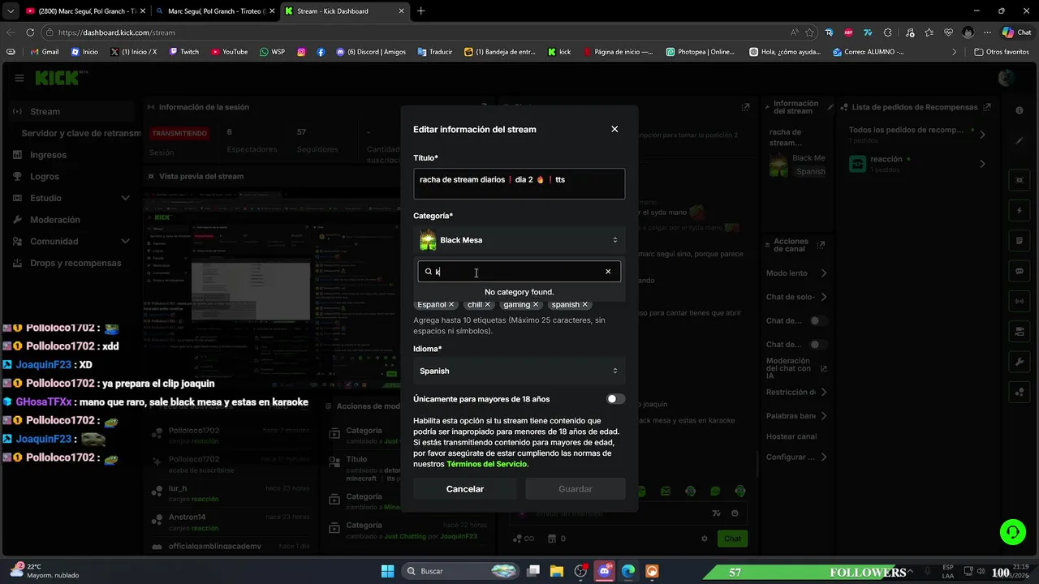This screenshot has width=1039, height=584.
Task: Open Discord from the taskbar
Action: point(604,571)
